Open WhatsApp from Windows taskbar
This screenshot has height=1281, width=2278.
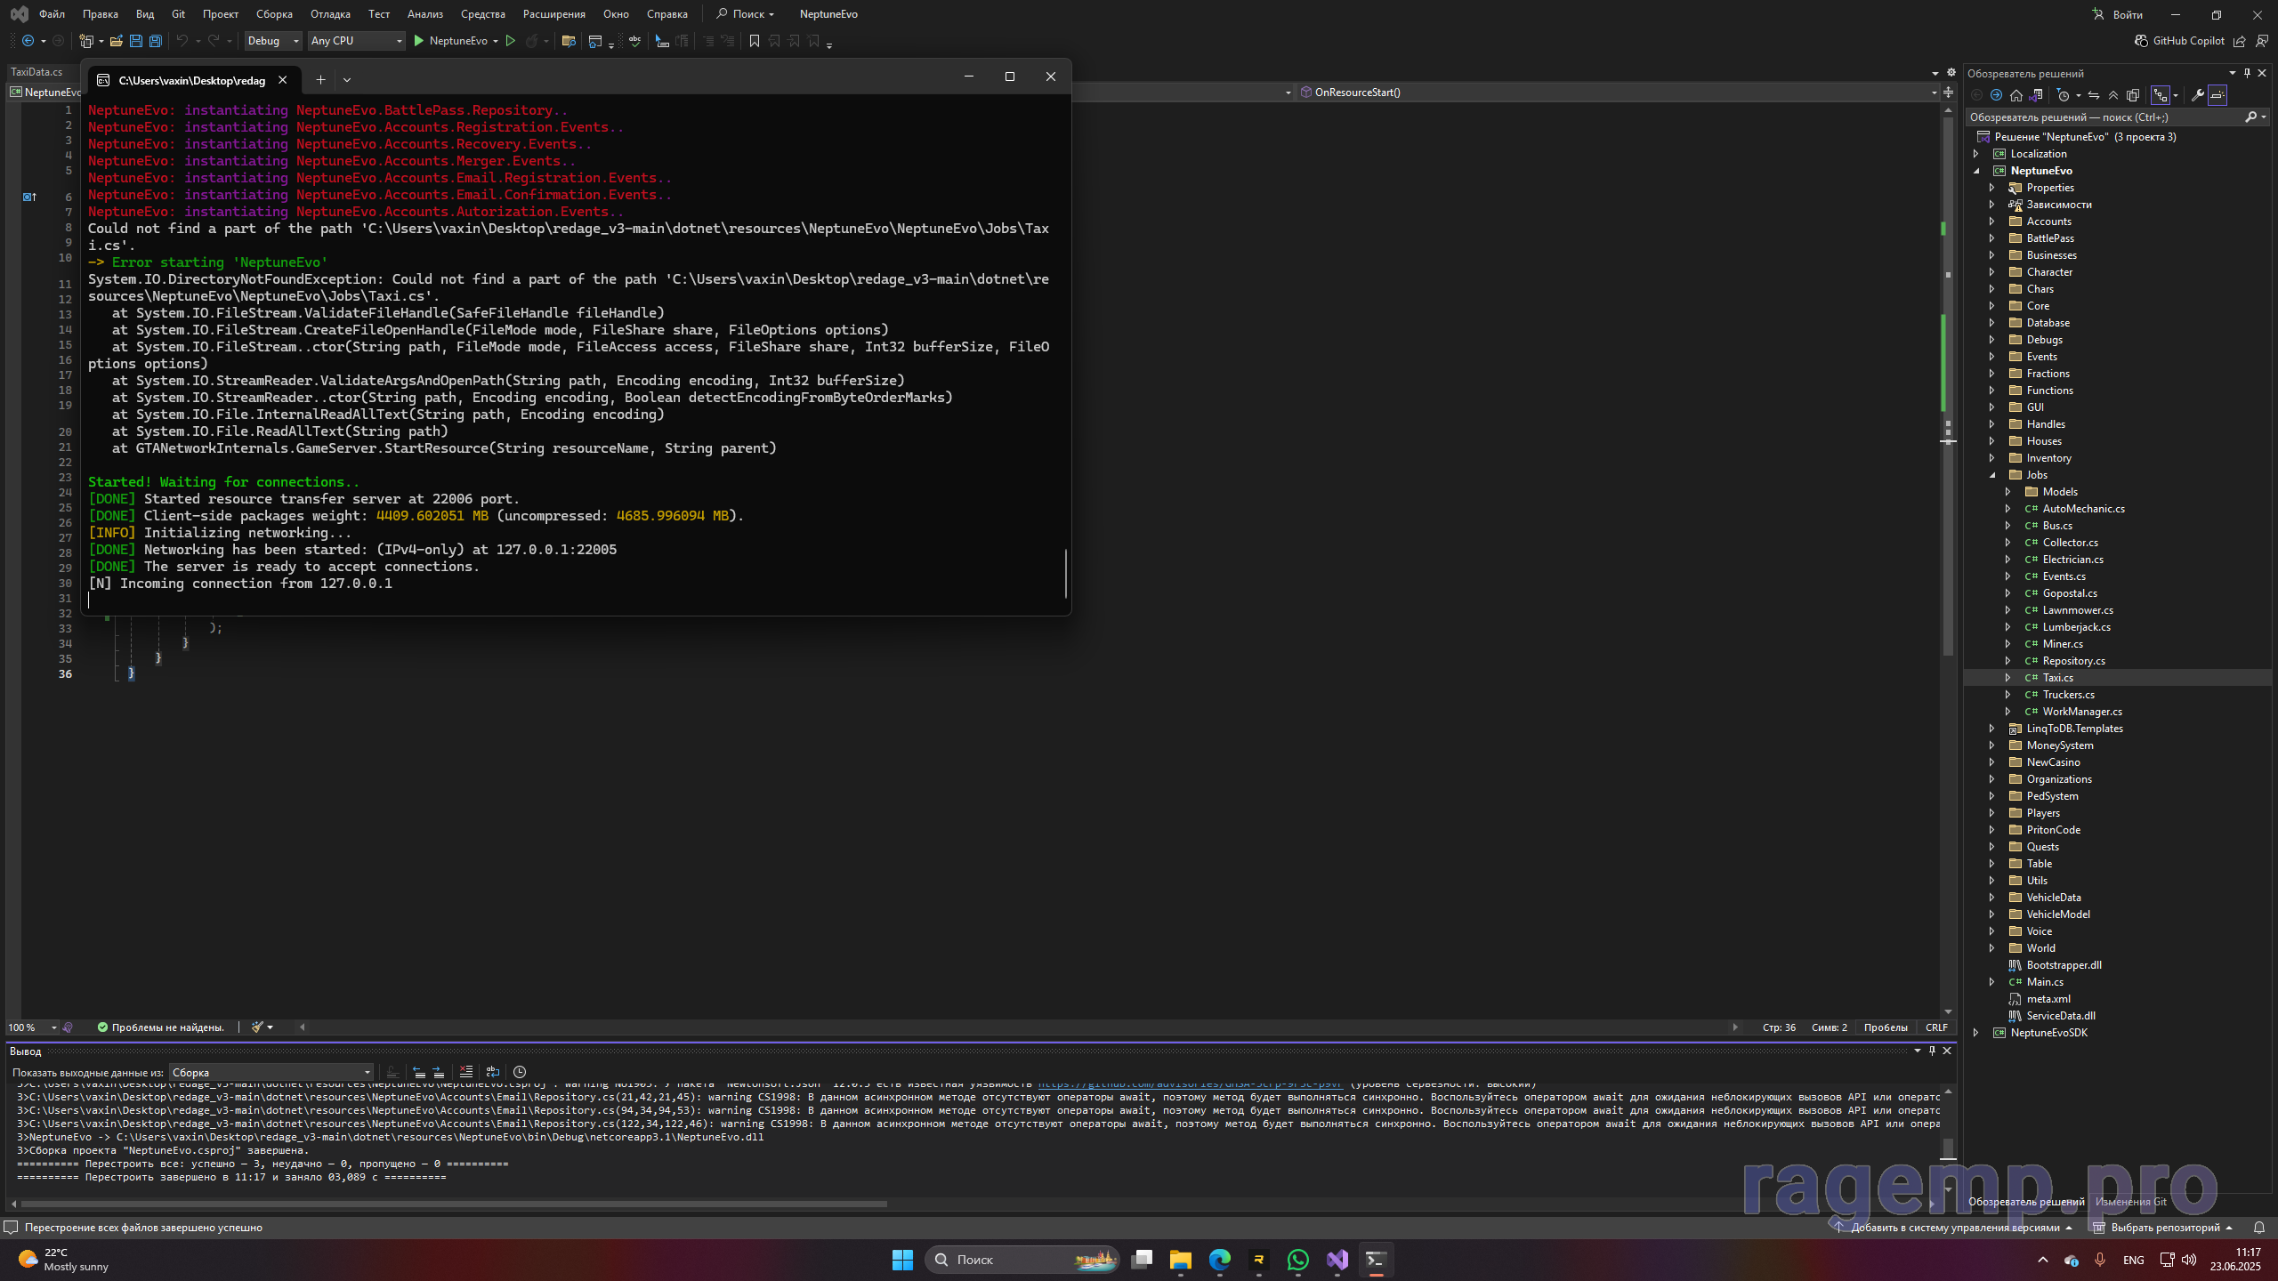tap(1298, 1260)
